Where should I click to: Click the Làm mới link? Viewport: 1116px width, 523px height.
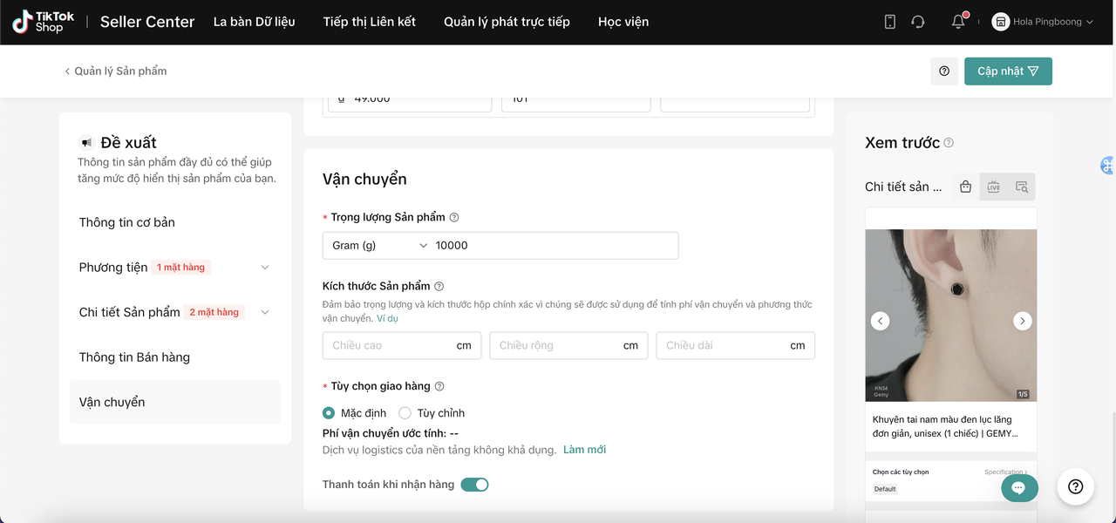(x=584, y=450)
